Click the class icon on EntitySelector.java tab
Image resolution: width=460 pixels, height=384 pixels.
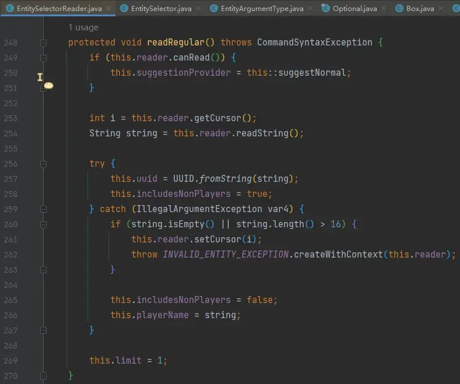[124, 8]
